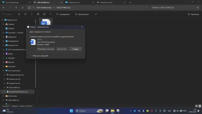Open the Просмотреть dropdown
Viewport: 202px width, 114px height.
tap(83, 14)
